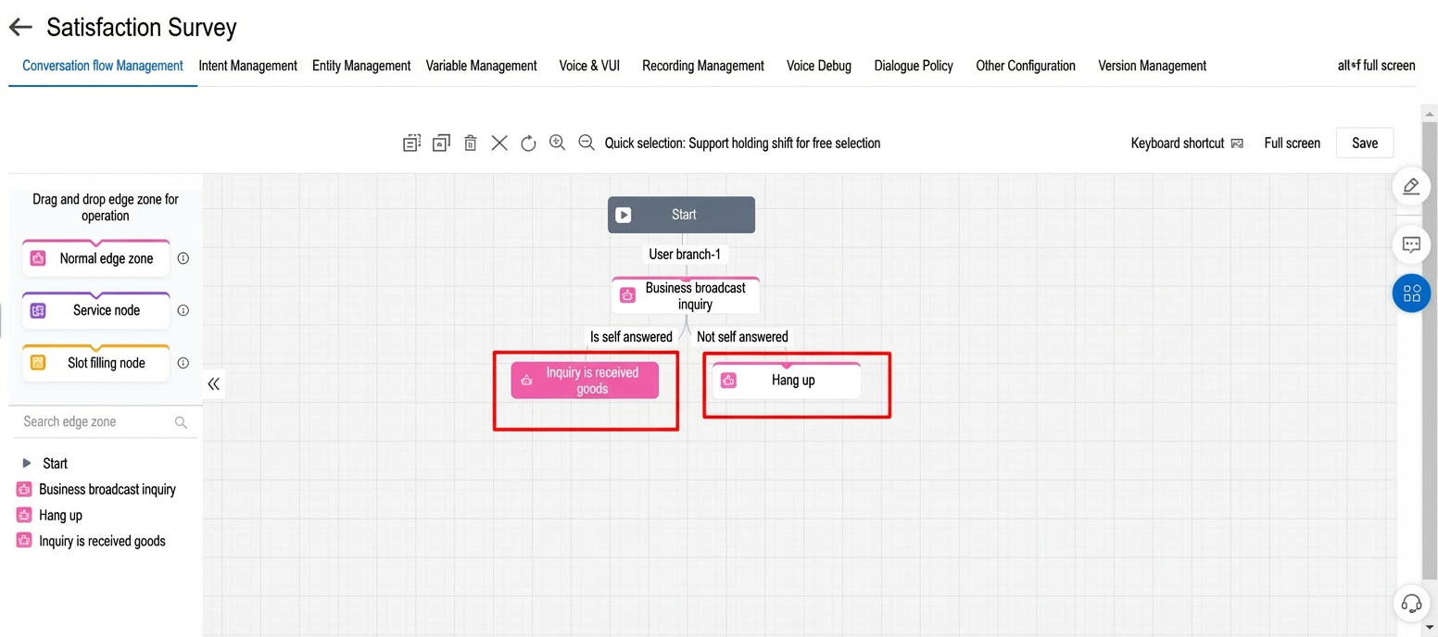Open the pencil edit floating button
1438x637 pixels.
pyautogui.click(x=1411, y=186)
